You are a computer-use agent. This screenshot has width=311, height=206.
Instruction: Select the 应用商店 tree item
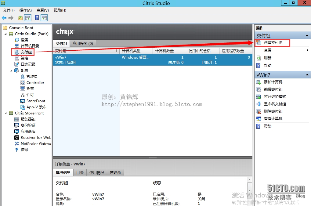pos(28,132)
